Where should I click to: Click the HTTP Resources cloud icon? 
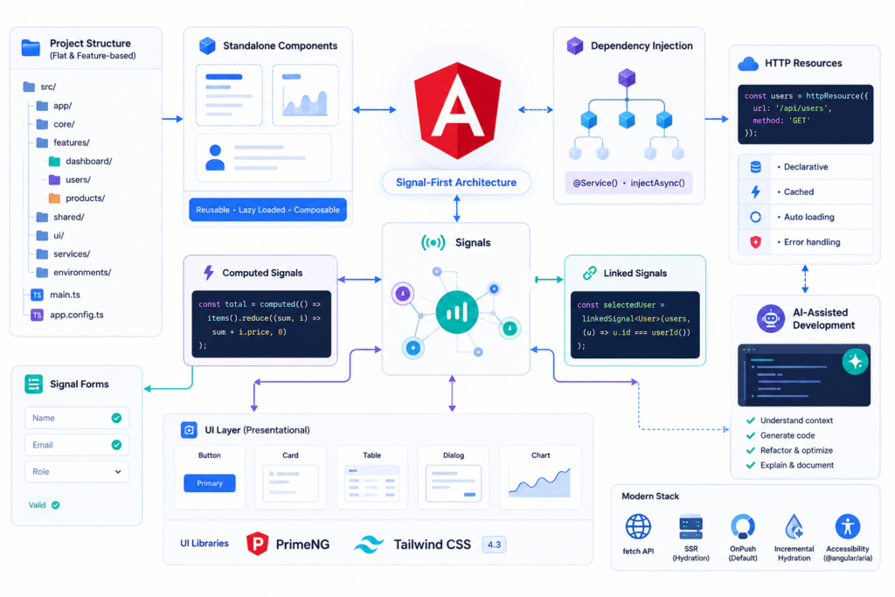coord(748,63)
